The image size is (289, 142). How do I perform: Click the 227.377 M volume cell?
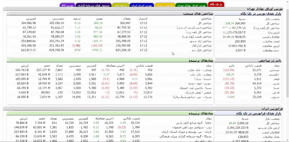pos(43,70)
